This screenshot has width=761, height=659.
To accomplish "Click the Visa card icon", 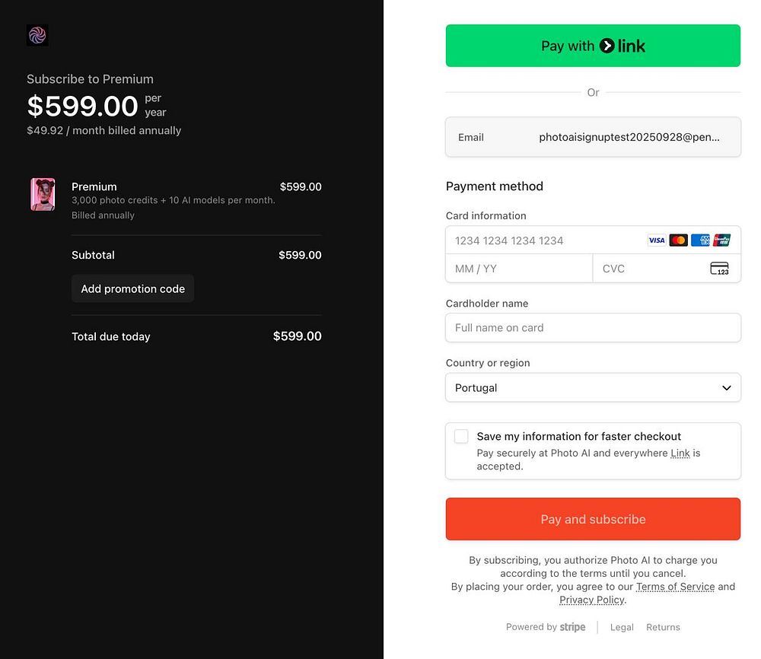I will pos(656,240).
